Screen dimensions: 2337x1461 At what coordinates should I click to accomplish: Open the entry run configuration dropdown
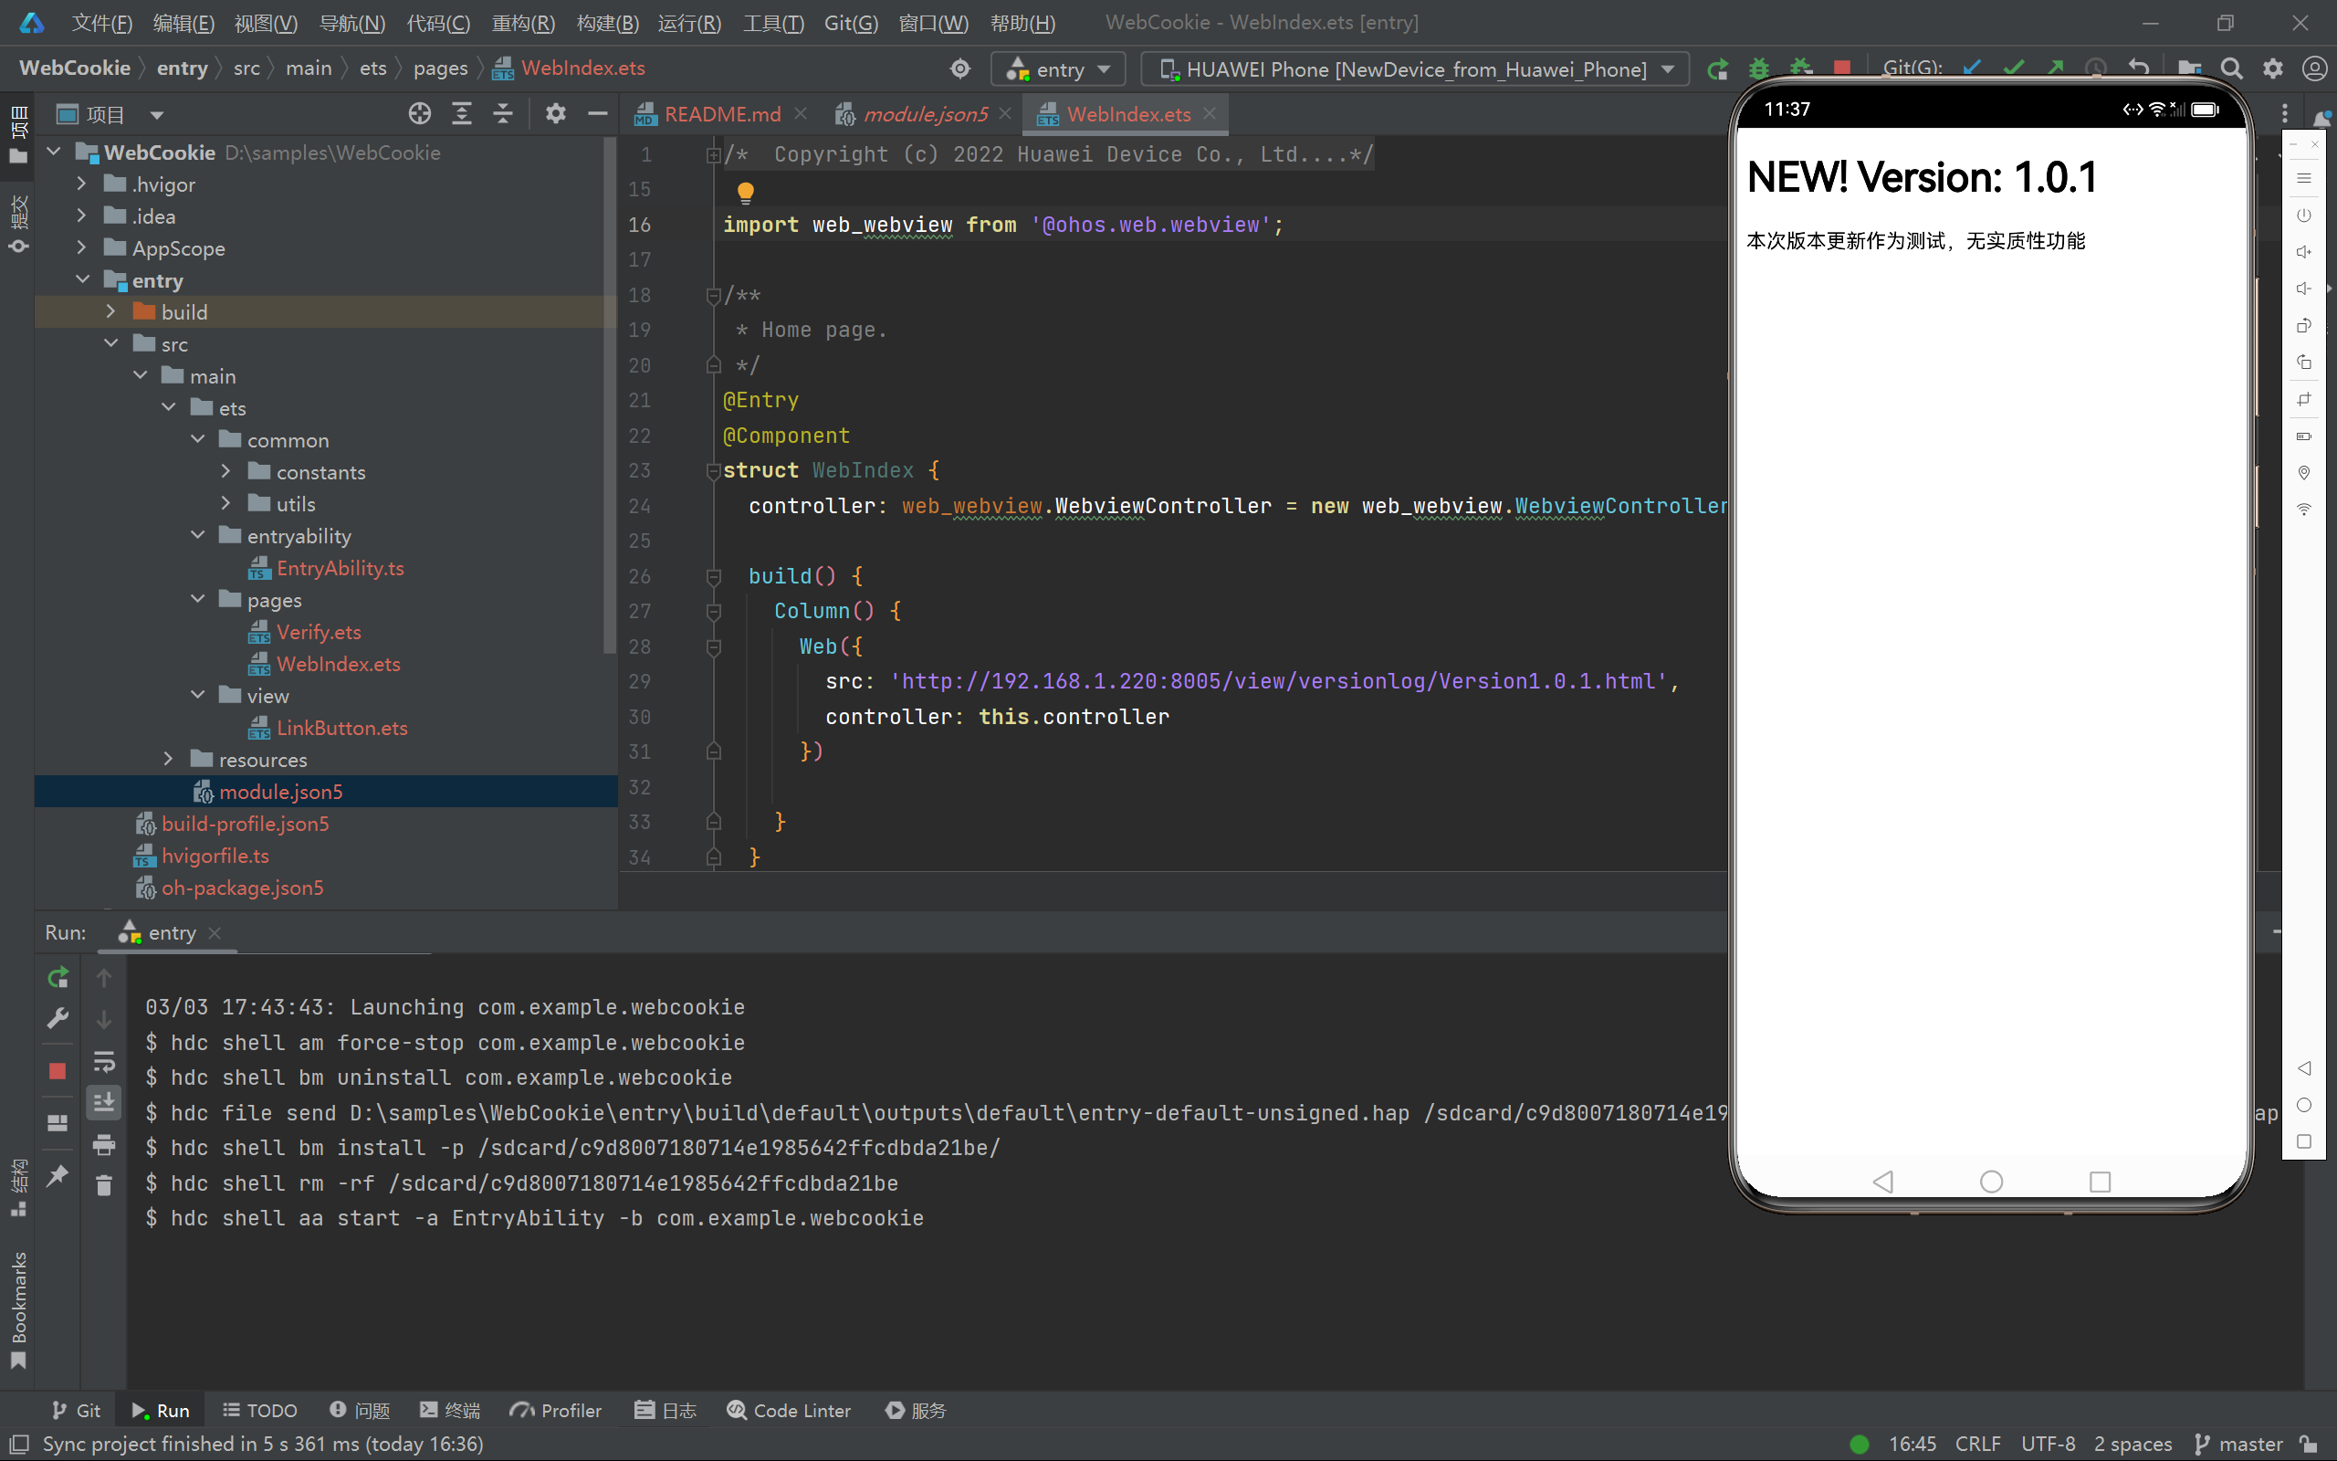pyautogui.click(x=1058, y=69)
